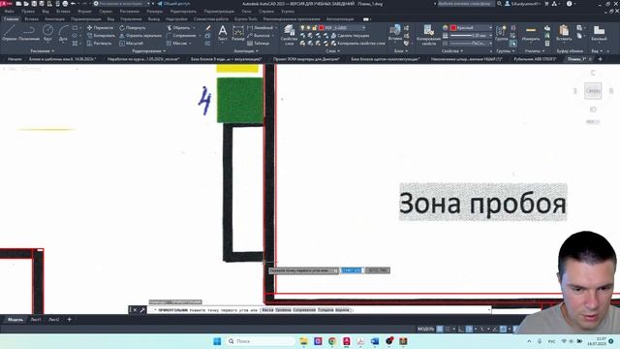Click Отразить зеркально mirror tool
Image resolution: width=620 pixels, height=349 pixels.
point(140,36)
